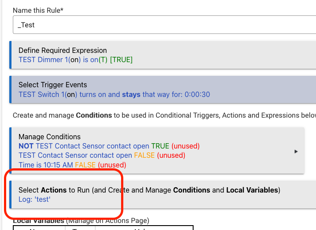Click the rule name input field
This screenshot has height=230, width=316.
click(164, 25)
